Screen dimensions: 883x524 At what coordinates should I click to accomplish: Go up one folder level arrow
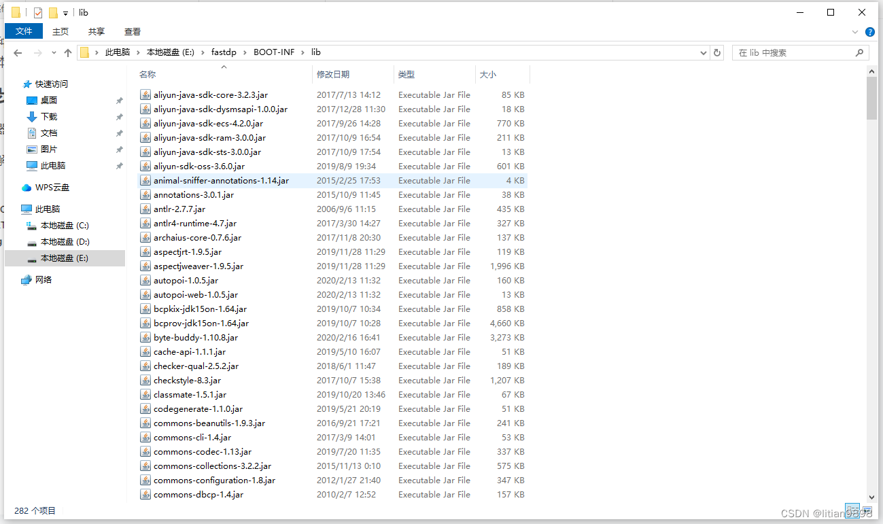pyautogui.click(x=68, y=52)
